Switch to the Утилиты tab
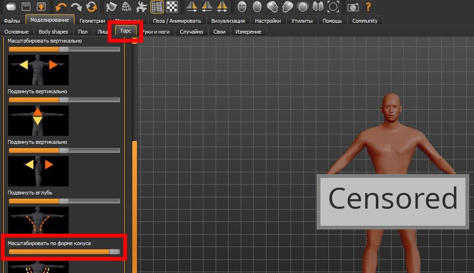This screenshot has height=273, width=474. click(x=301, y=21)
